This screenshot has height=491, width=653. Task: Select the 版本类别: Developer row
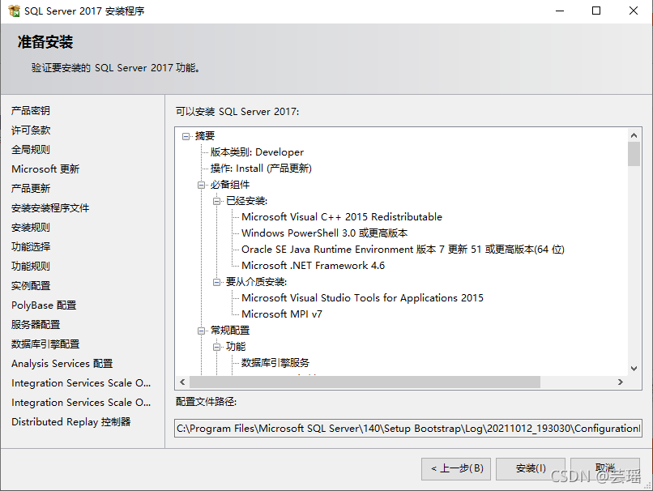click(257, 152)
